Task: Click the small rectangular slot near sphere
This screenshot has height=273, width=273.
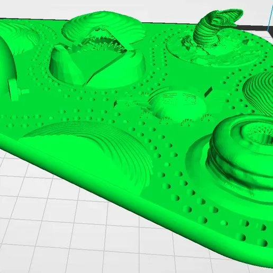Action: click(208, 92)
